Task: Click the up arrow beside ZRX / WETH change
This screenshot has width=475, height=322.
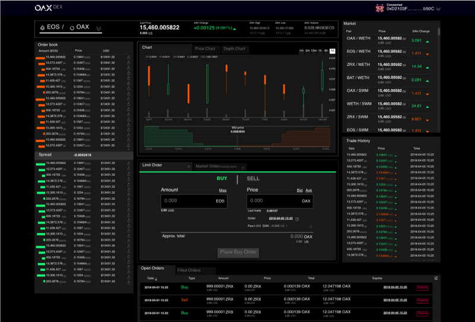Action: [427, 68]
